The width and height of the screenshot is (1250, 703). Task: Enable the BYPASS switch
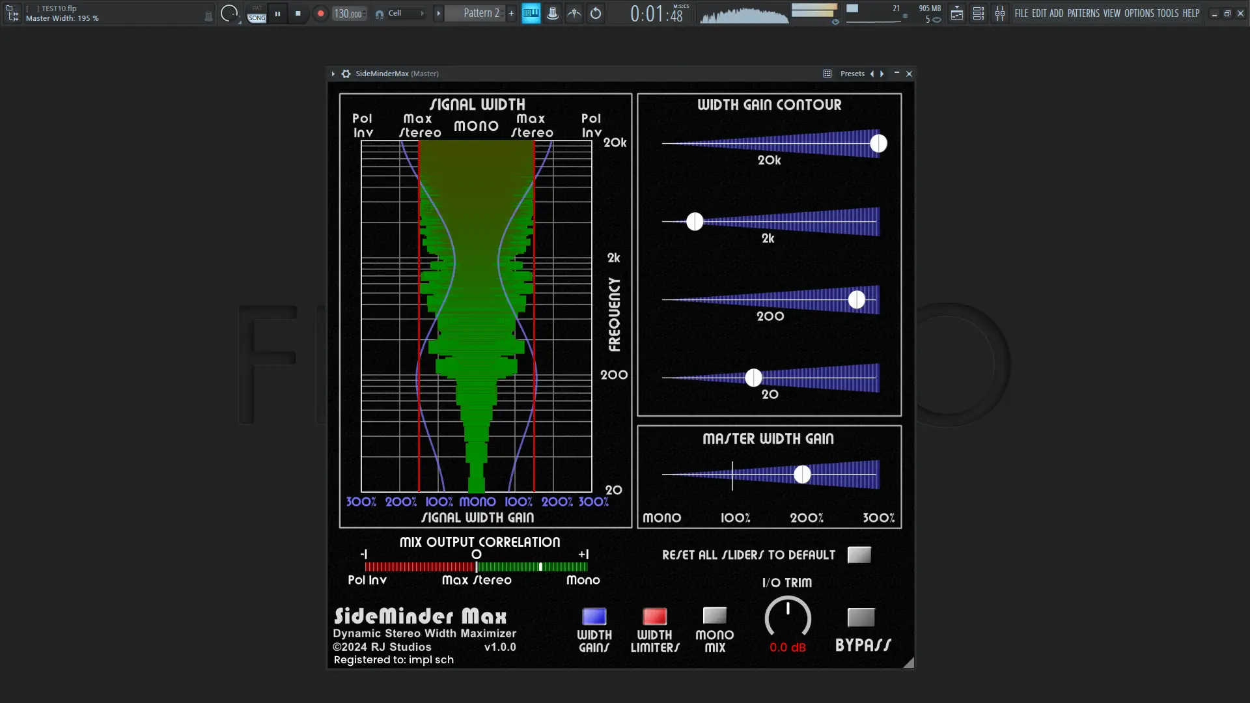[861, 618]
